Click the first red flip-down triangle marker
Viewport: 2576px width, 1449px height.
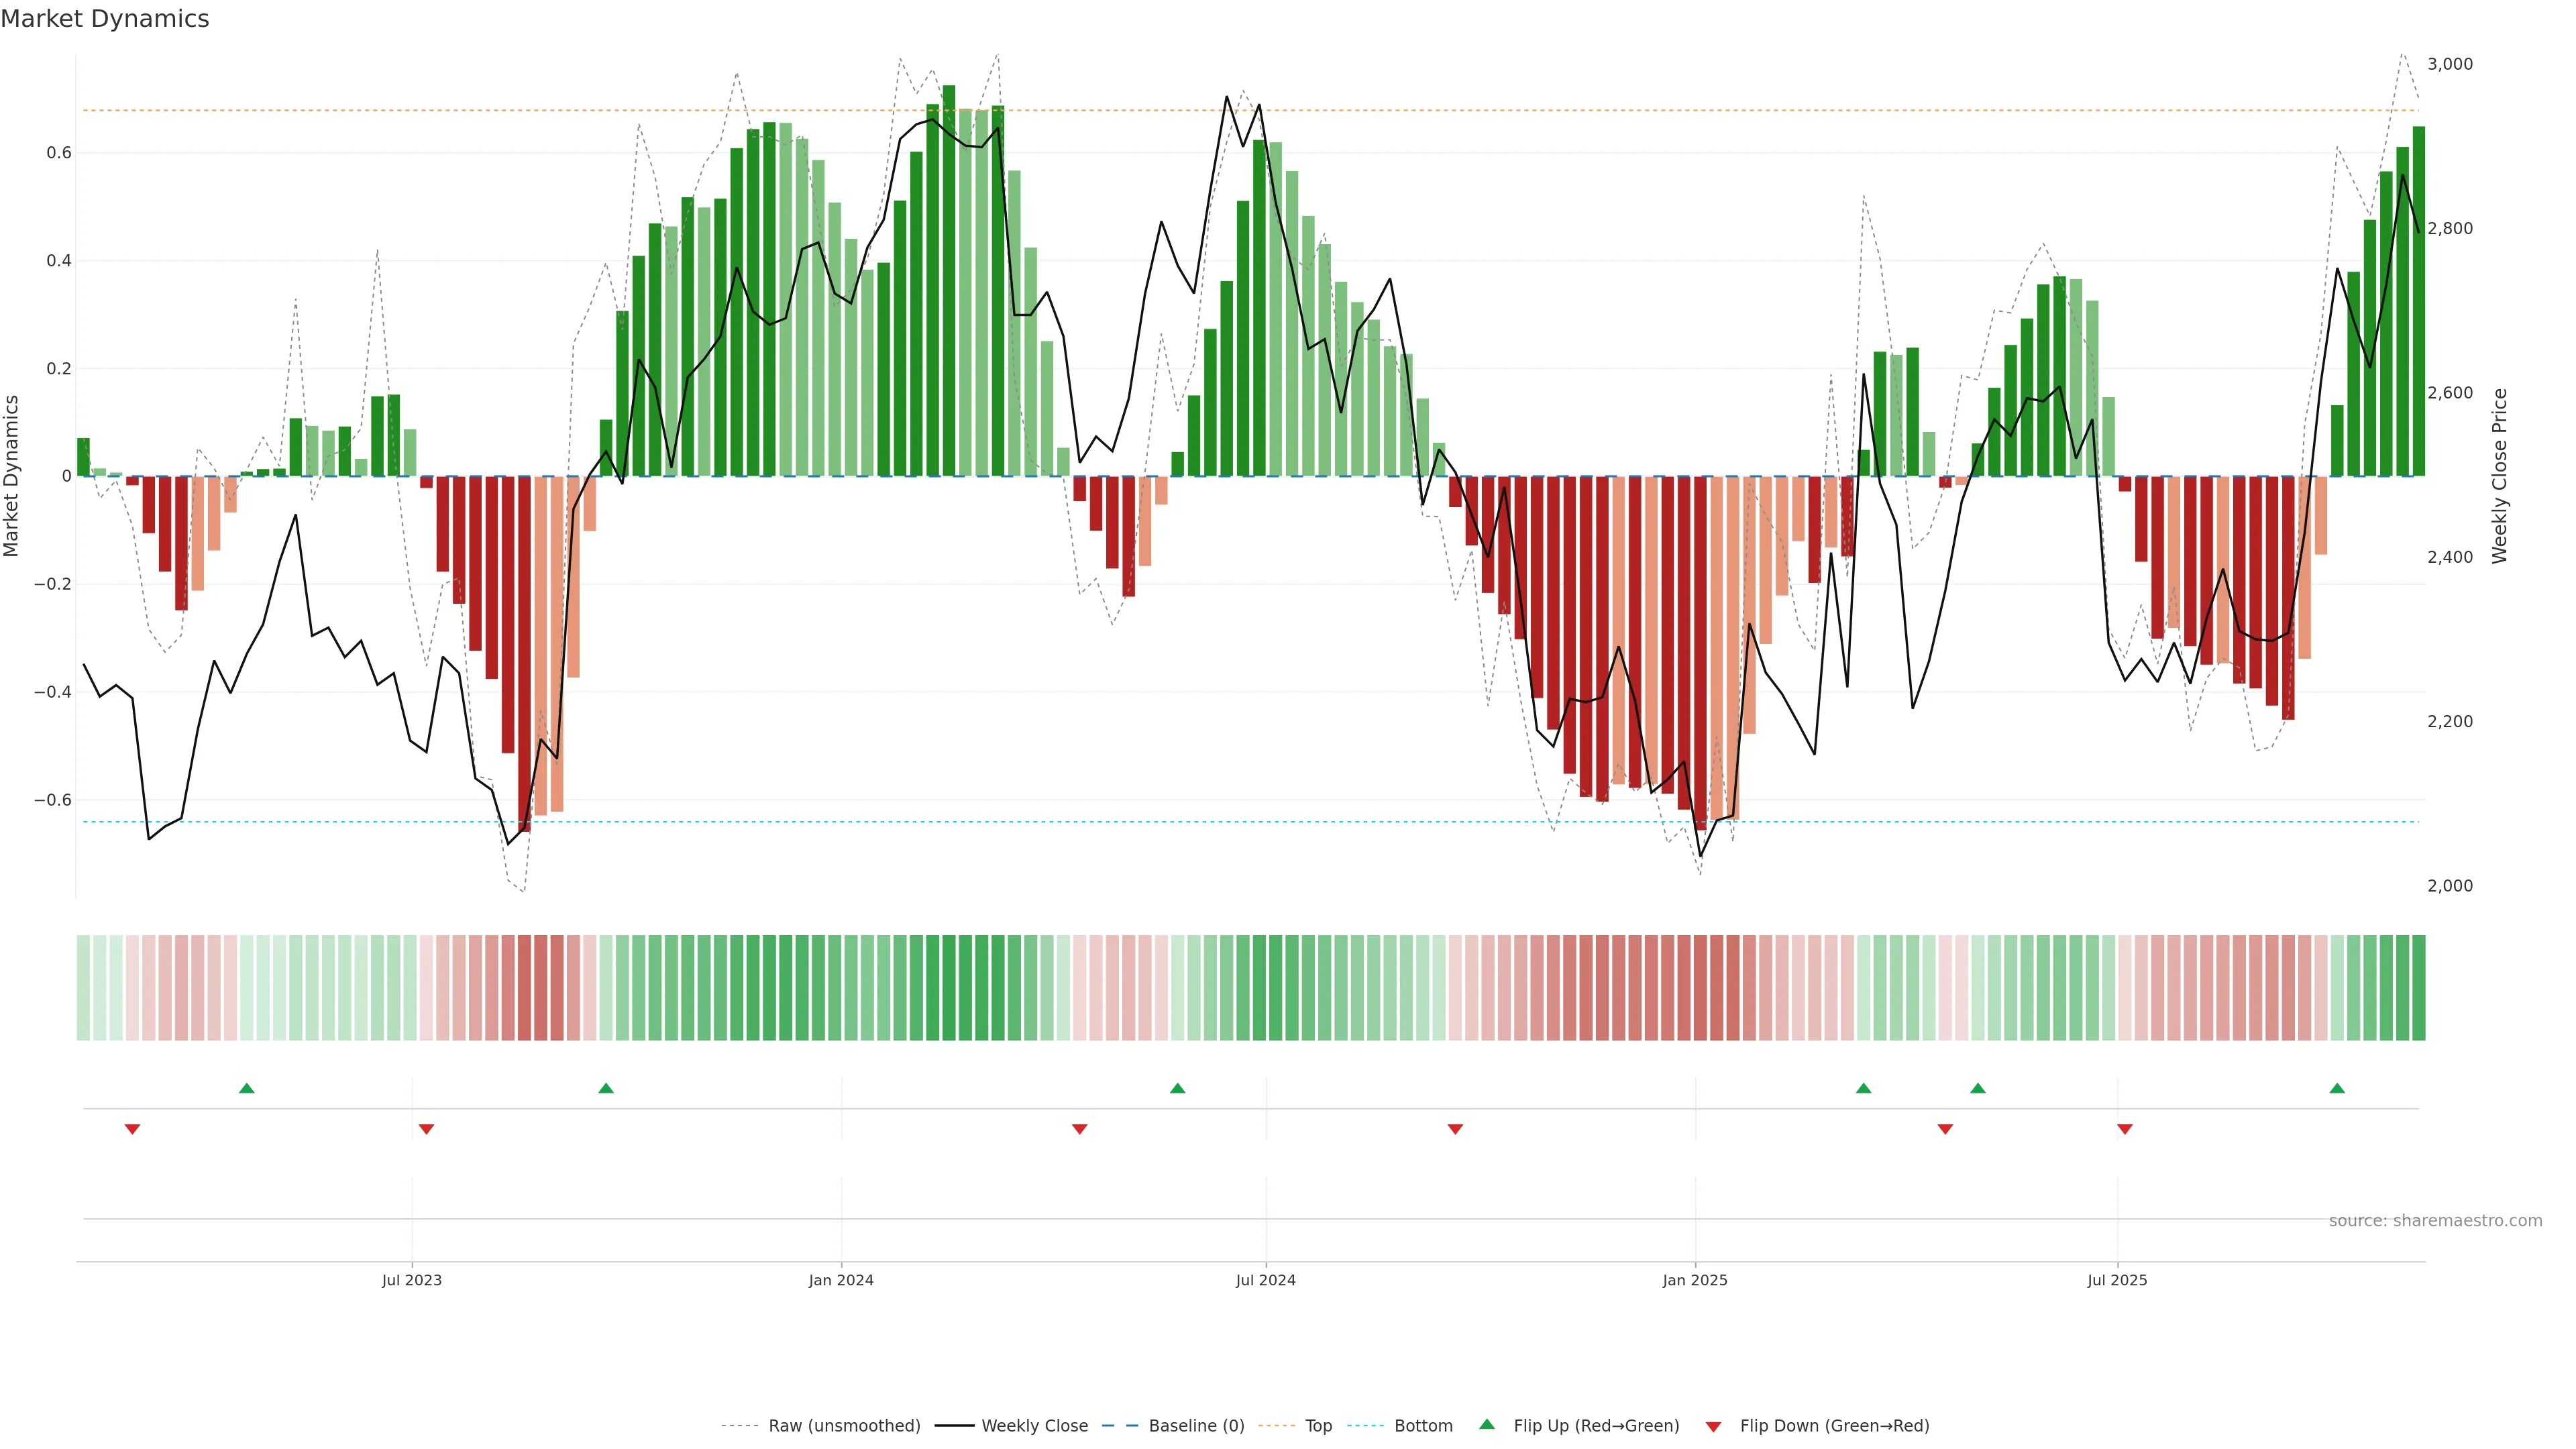(132, 1129)
